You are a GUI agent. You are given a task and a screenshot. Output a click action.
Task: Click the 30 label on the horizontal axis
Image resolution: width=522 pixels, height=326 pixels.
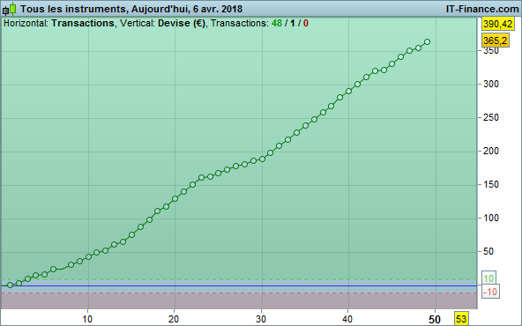(x=261, y=319)
